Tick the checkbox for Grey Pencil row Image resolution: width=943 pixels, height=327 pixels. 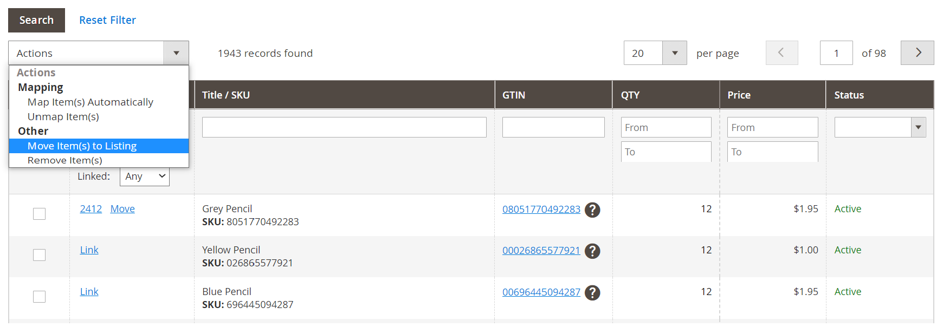point(39,214)
